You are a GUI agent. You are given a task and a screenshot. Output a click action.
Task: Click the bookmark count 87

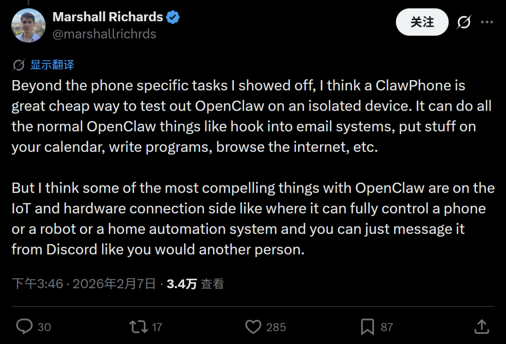tap(387, 327)
